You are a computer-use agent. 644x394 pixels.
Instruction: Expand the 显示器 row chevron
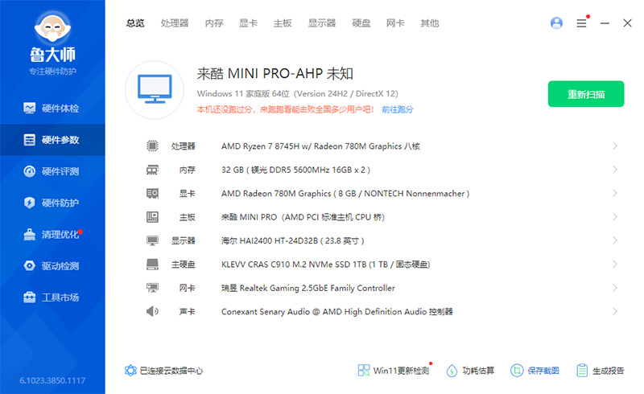(615, 240)
